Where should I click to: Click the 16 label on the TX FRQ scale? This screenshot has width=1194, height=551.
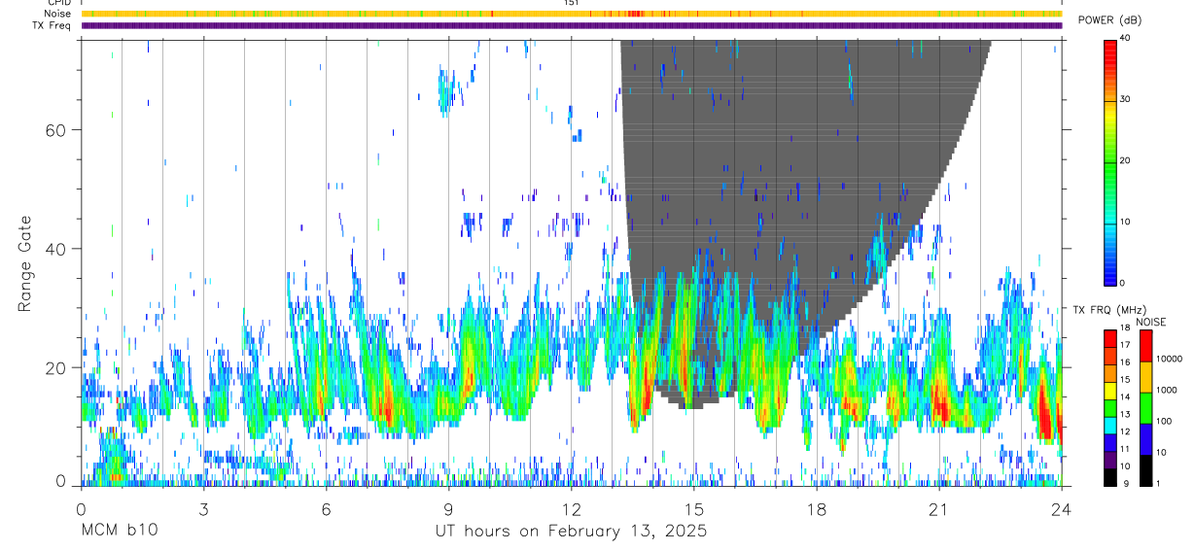(1125, 362)
